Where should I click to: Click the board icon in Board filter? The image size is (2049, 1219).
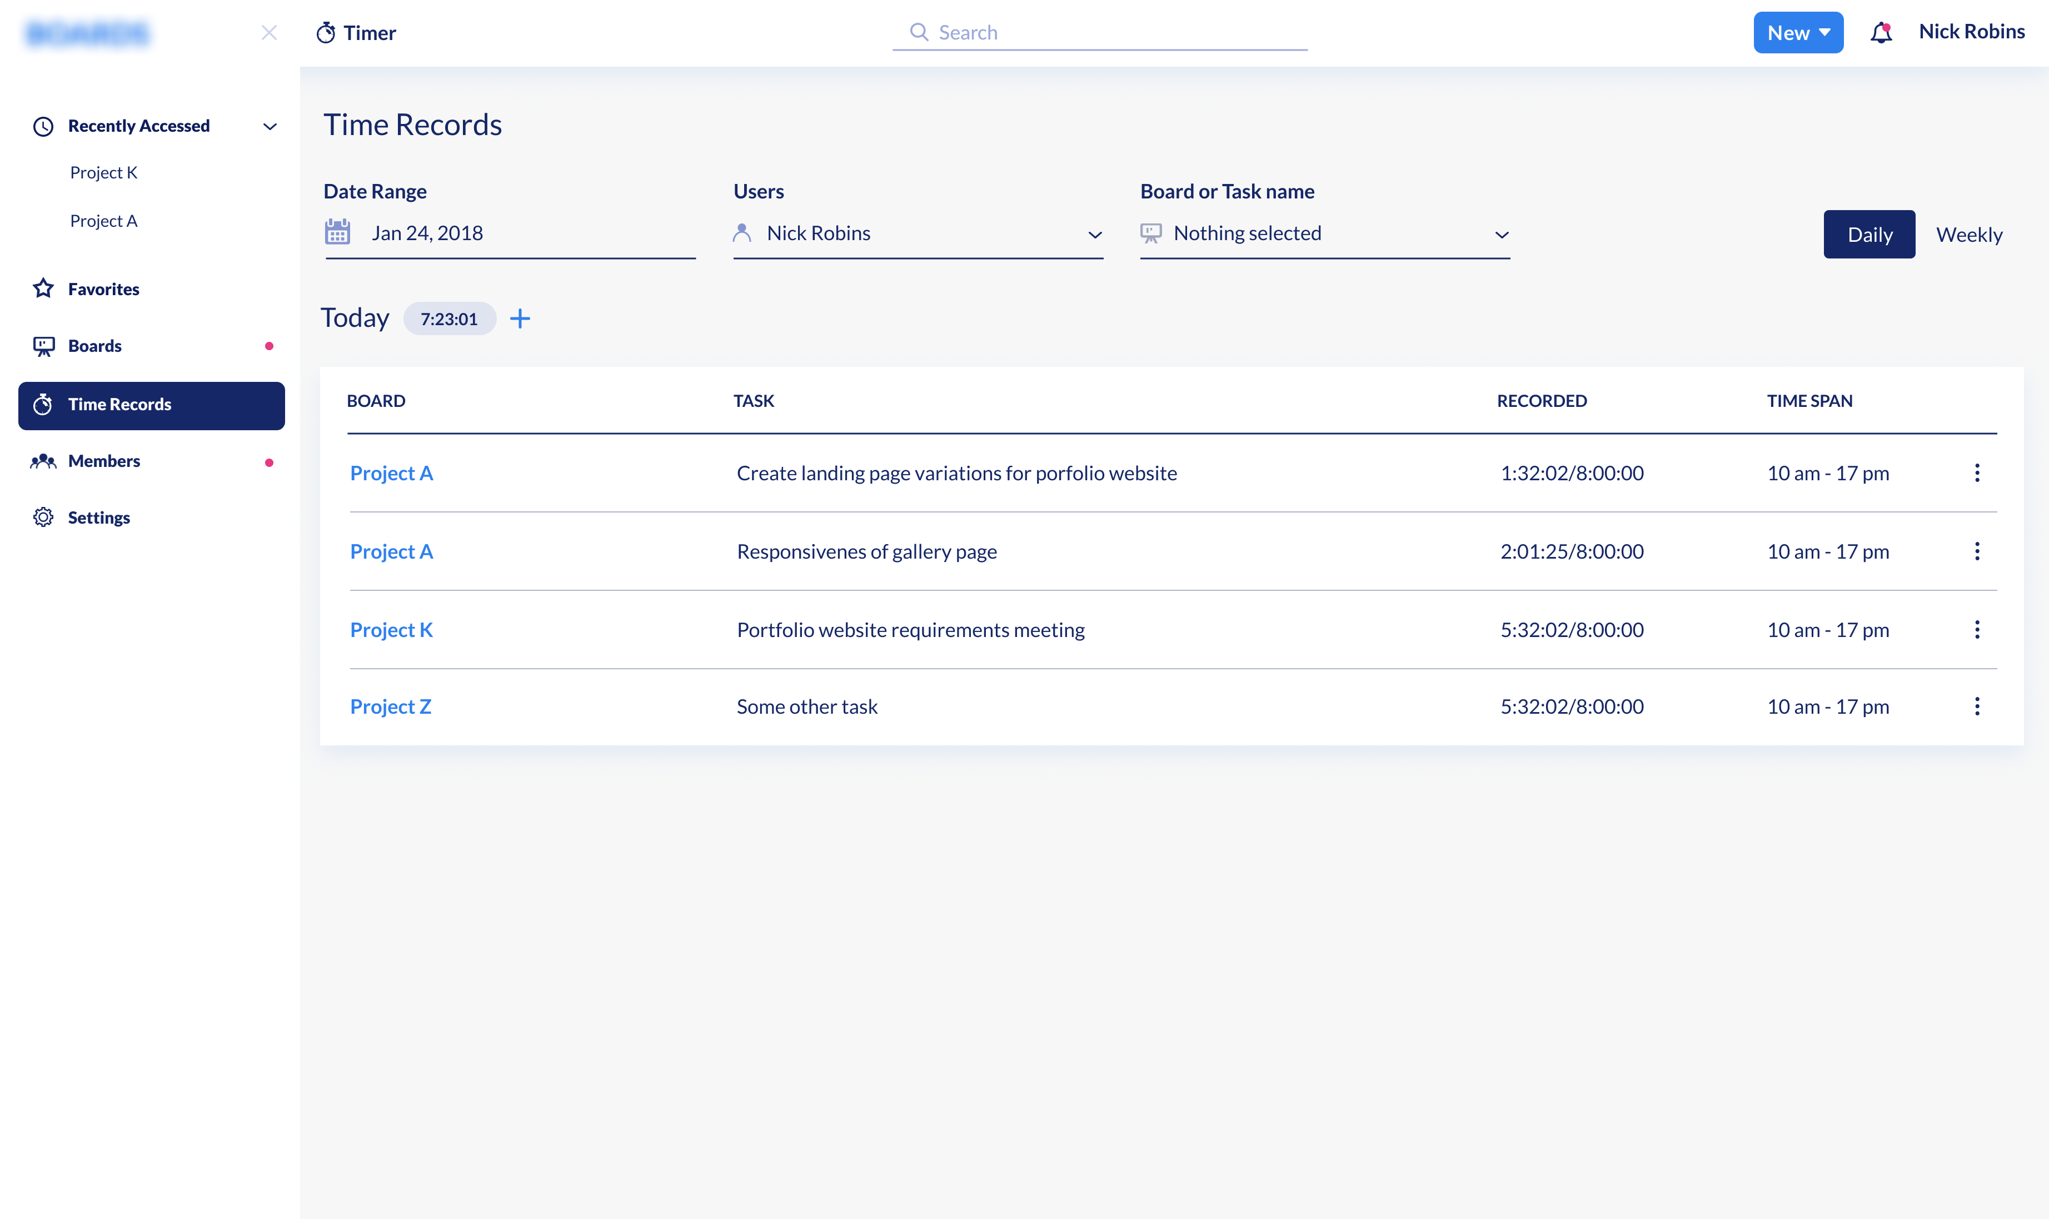(x=1151, y=233)
